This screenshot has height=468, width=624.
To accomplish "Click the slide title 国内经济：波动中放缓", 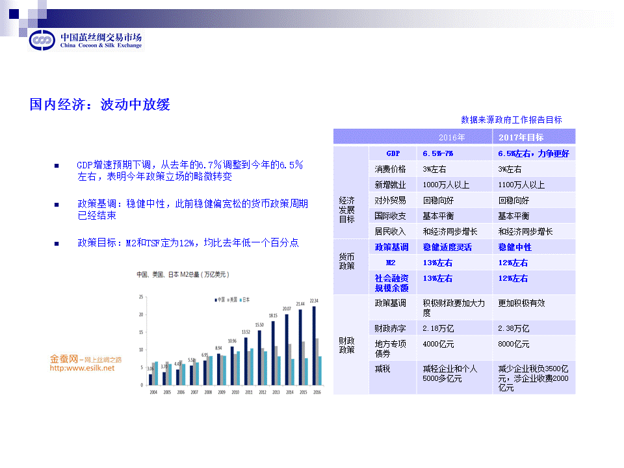I will [99, 105].
